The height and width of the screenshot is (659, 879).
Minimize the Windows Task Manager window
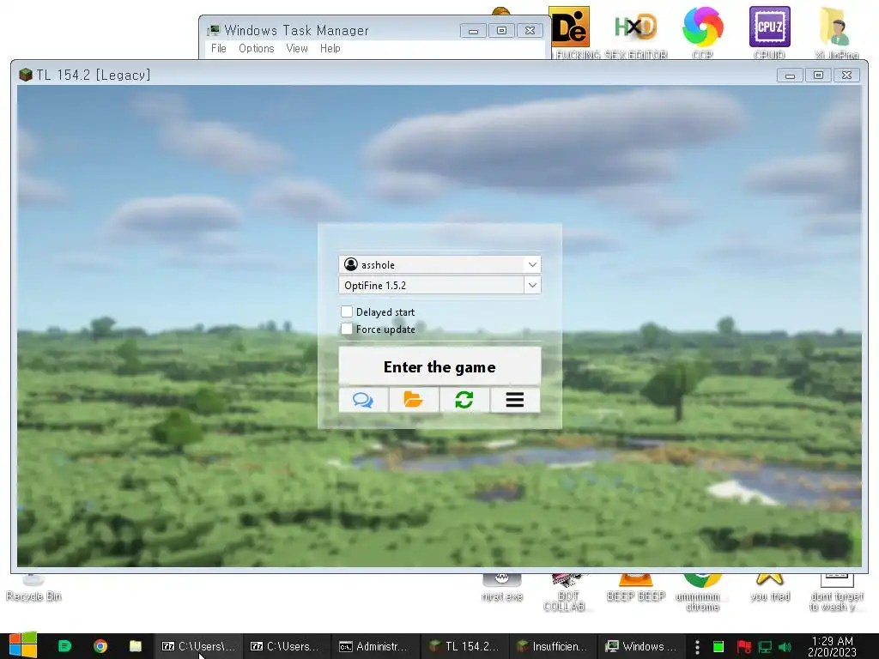point(473,30)
